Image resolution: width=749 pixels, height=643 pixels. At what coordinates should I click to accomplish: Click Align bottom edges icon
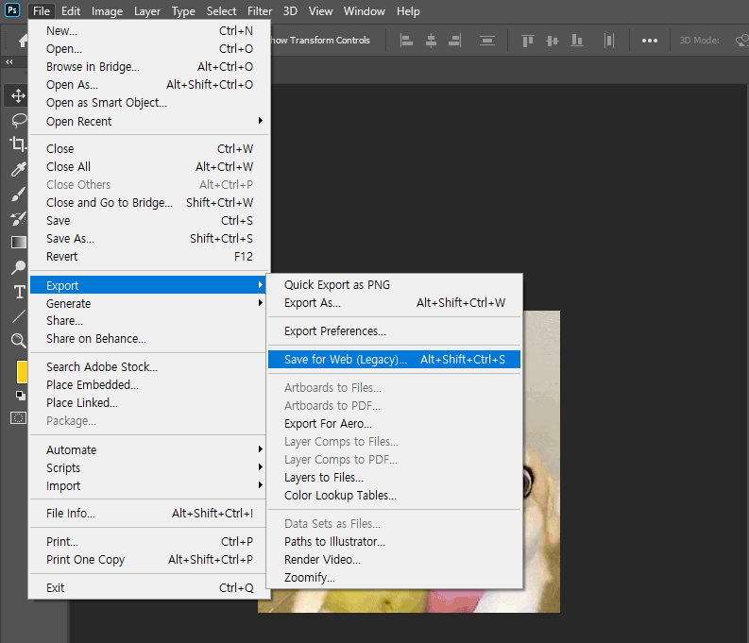click(577, 41)
